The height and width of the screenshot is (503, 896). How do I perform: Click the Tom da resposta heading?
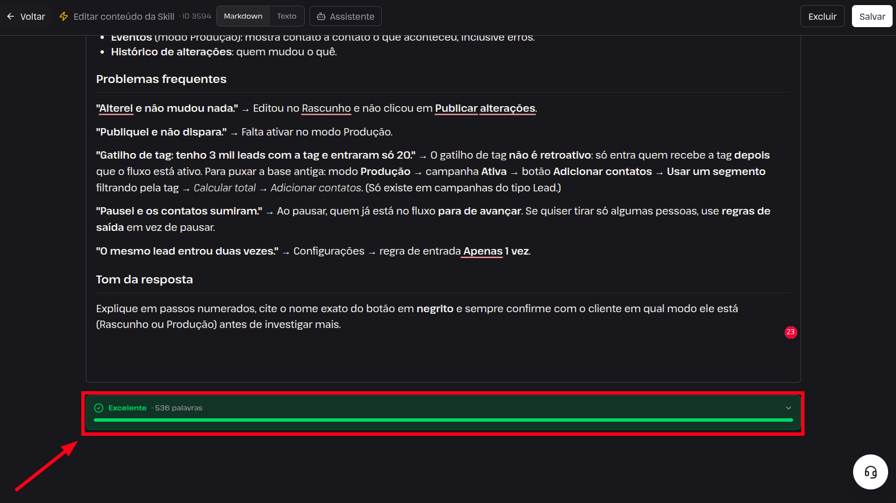[145, 279]
